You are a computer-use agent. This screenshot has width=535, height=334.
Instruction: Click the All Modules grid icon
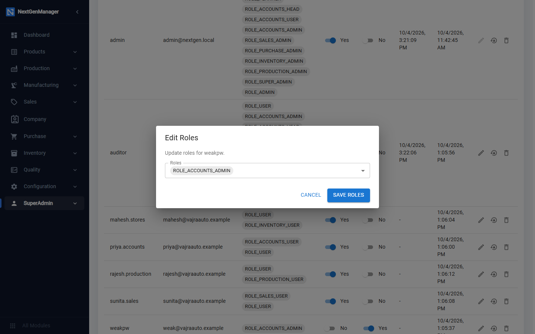pos(13,325)
